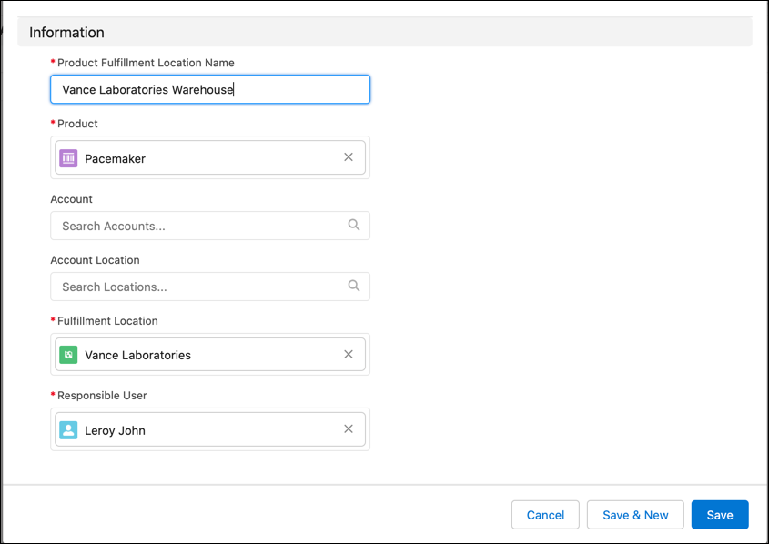Save the fulfillment location record
This screenshot has width=769, height=544.
(x=719, y=515)
